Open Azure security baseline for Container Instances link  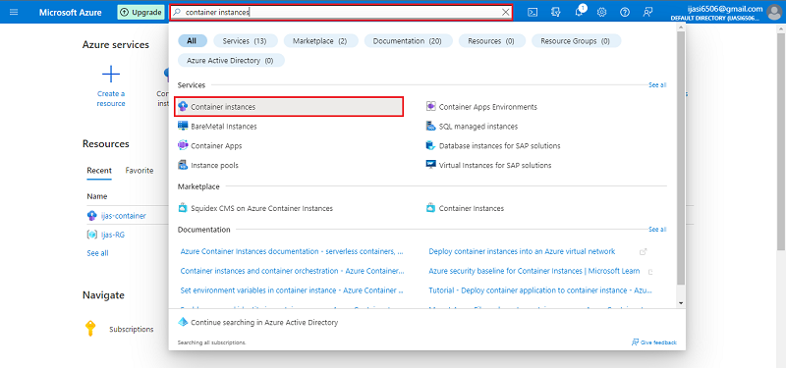point(534,271)
